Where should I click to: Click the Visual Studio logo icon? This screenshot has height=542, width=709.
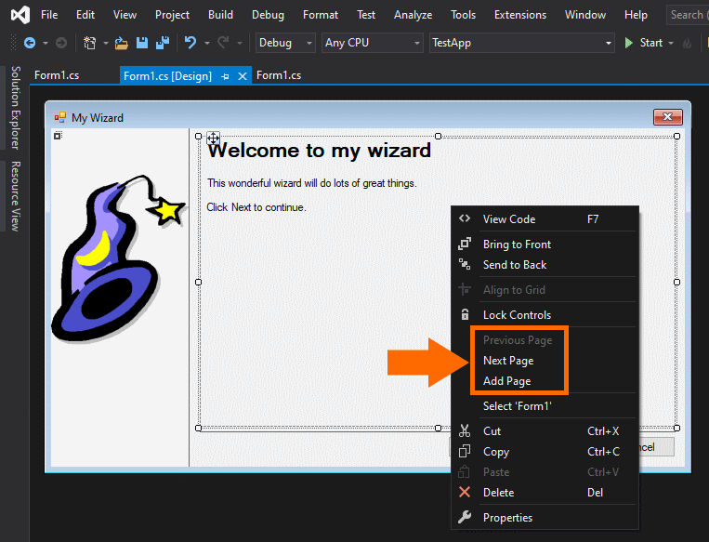tap(19, 15)
